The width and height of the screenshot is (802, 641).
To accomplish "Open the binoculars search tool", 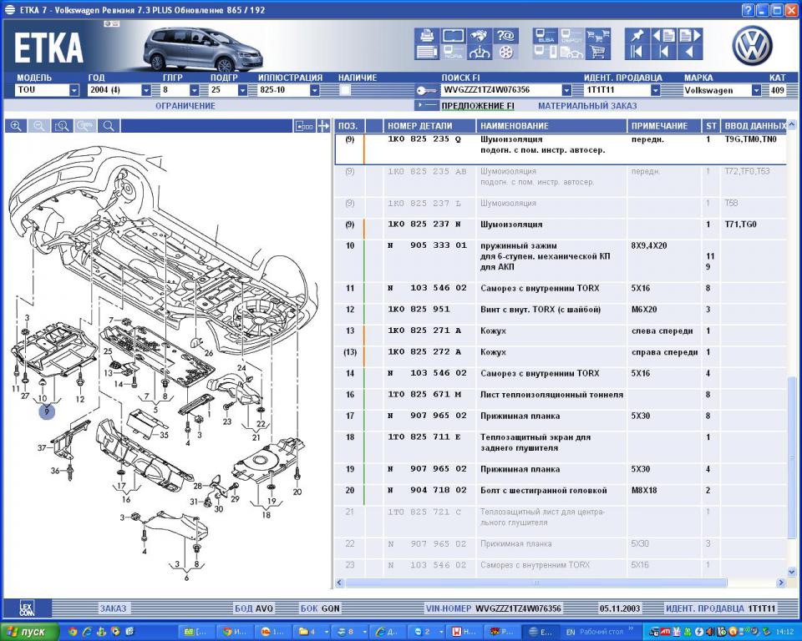I will coord(480,36).
